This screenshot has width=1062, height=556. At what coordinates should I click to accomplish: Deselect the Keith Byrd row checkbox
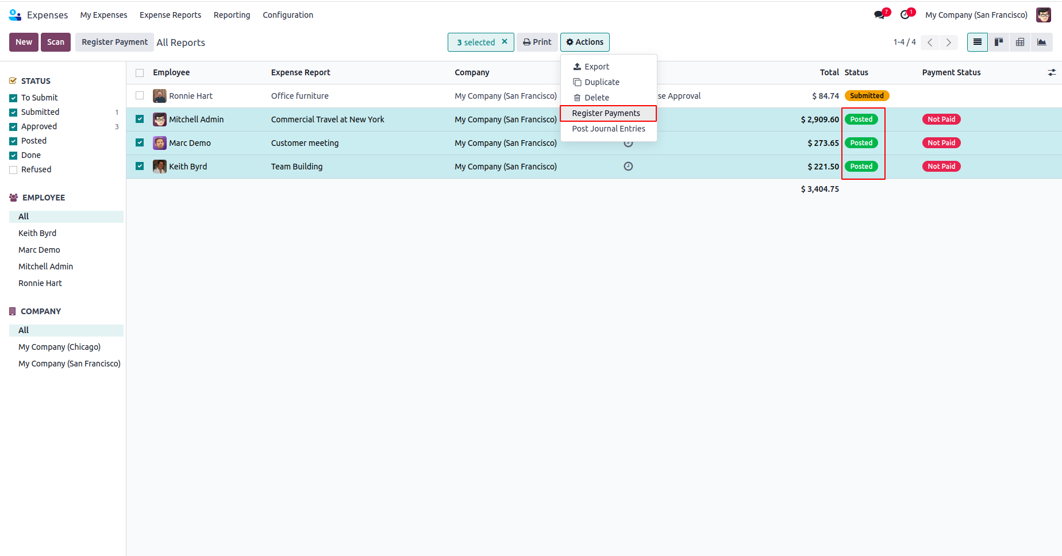(x=140, y=166)
